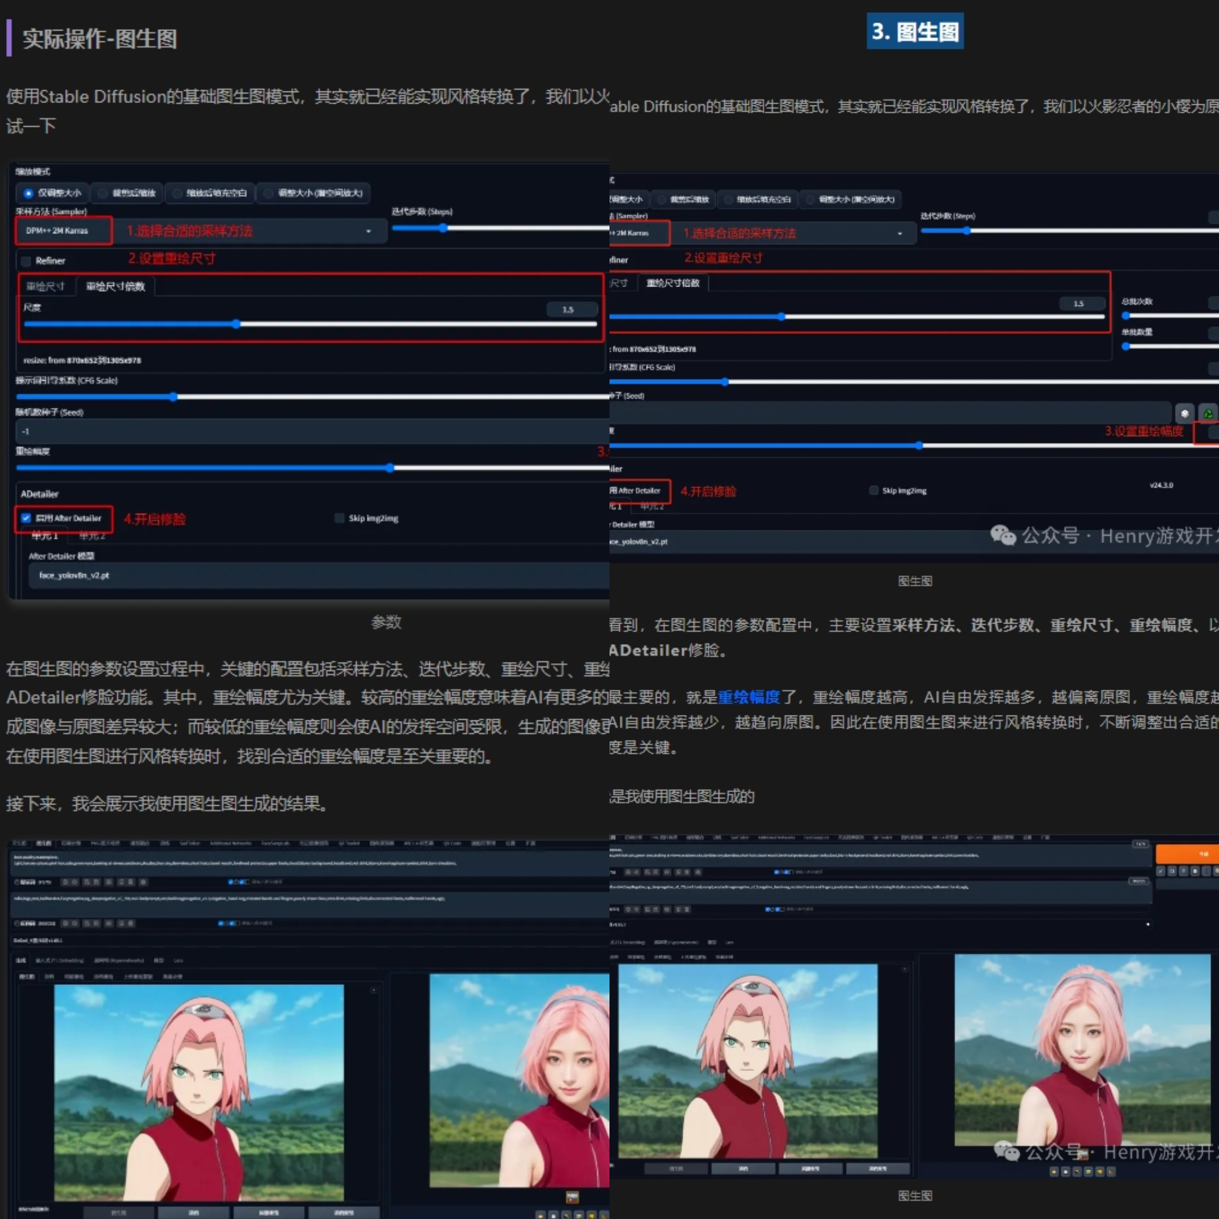1219x1219 pixels.
Task: Click the save icon under right generated image
Action: [x=1065, y=1171]
